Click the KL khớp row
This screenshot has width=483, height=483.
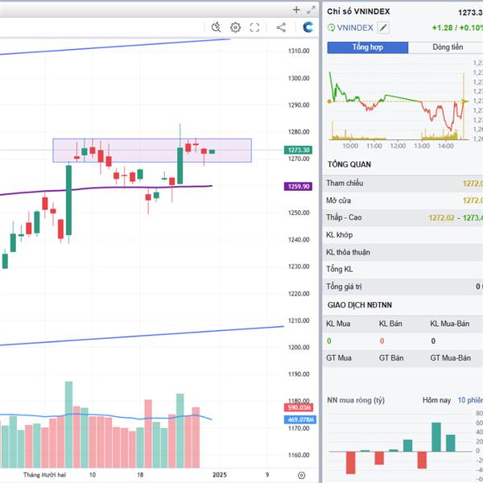click(402, 235)
